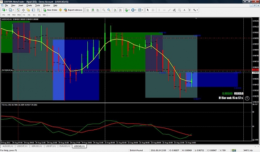Screen dimensions: 260x152
Task: Click the yellow MetaEditor diamond icon
Action: pyautogui.click(x=60, y=10)
